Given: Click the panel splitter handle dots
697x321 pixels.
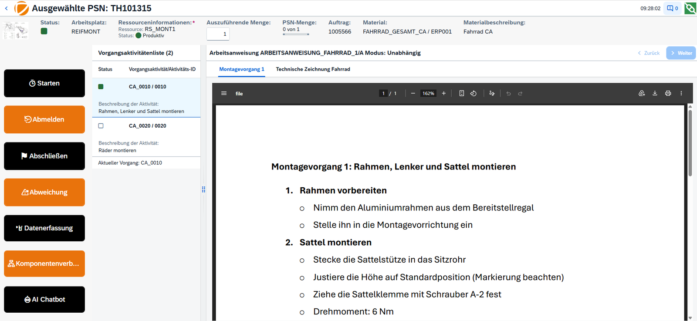Looking at the screenshot, I should 203,189.
